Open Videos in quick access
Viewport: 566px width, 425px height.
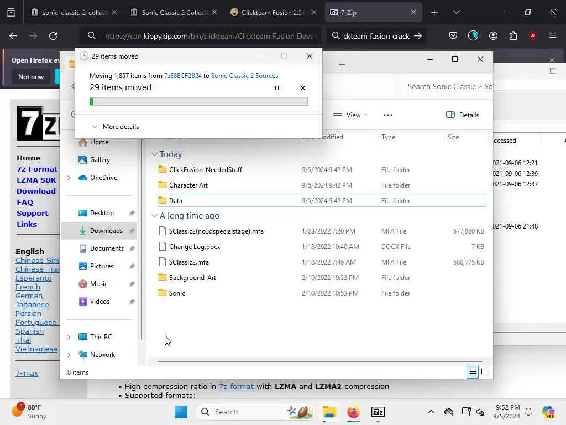(x=99, y=302)
